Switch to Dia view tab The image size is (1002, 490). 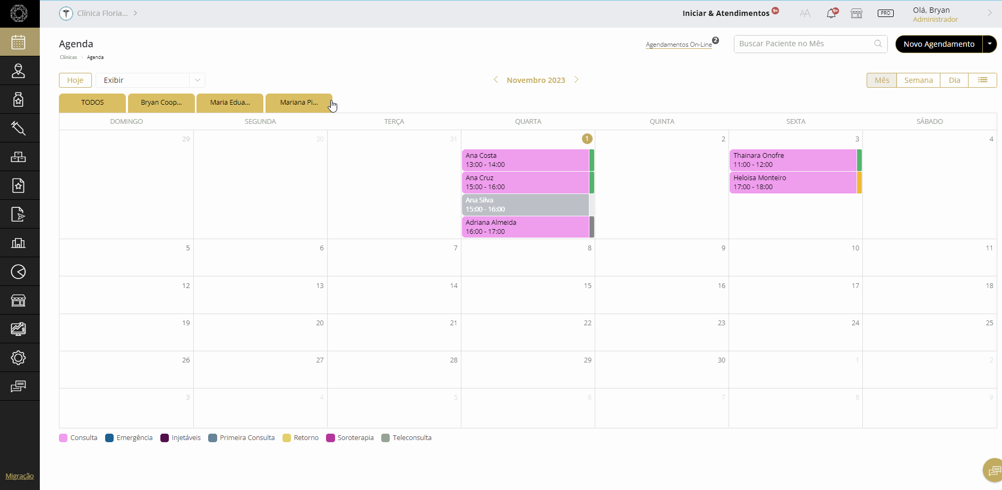tap(954, 80)
